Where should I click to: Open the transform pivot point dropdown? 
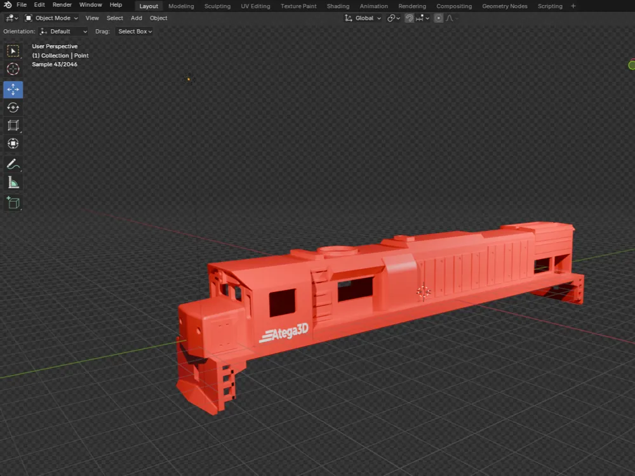point(392,18)
